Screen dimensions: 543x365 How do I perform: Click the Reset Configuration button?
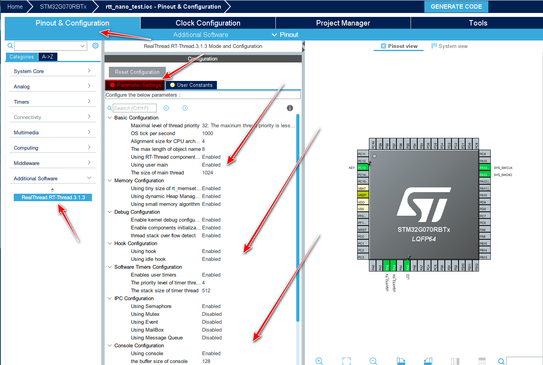[x=137, y=72]
